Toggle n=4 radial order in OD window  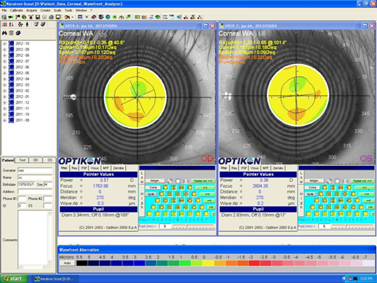tap(207, 194)
